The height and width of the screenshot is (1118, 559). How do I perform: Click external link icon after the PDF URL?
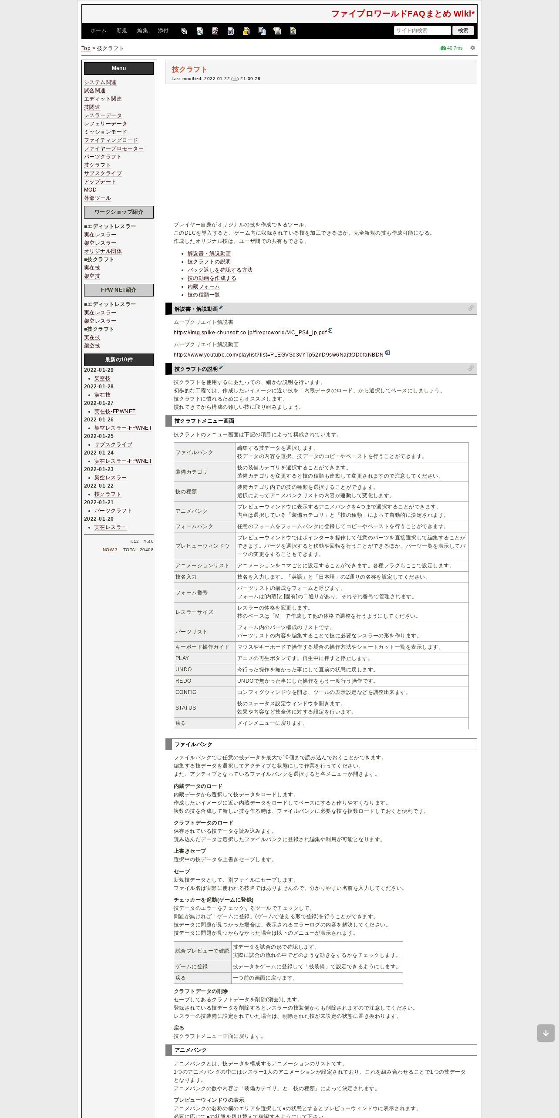330,331
